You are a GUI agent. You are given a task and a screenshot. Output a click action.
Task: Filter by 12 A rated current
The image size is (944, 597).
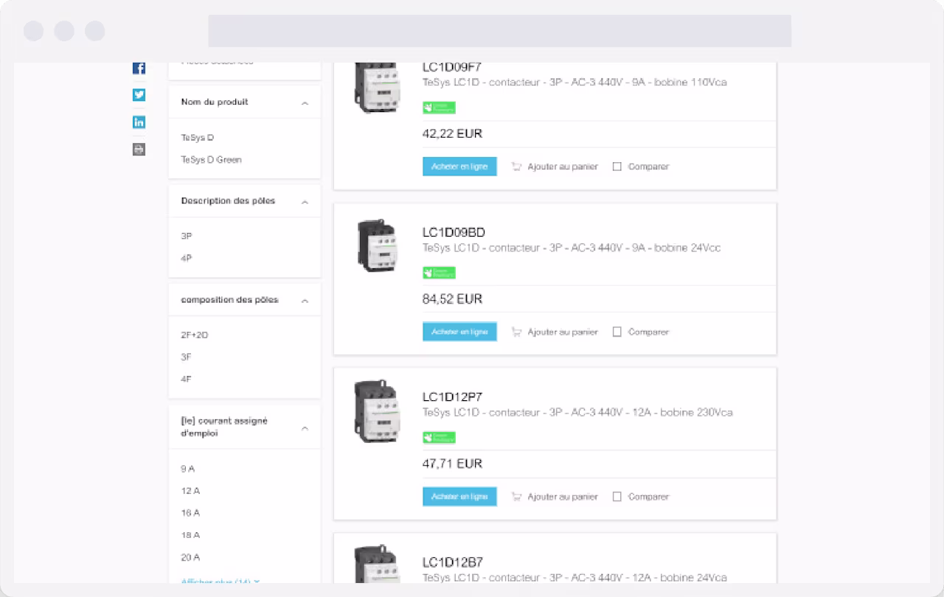190,491
